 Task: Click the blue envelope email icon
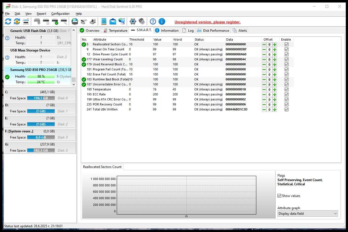coord(113,21)
